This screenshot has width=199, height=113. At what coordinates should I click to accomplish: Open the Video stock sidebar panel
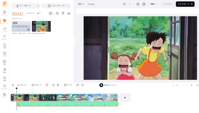point(5,54)
